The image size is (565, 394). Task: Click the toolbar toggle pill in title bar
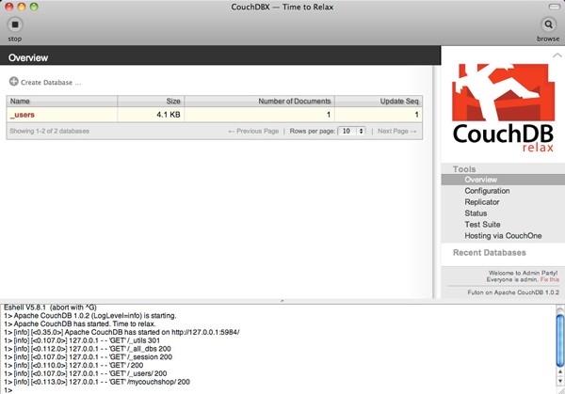pos(554,7)
